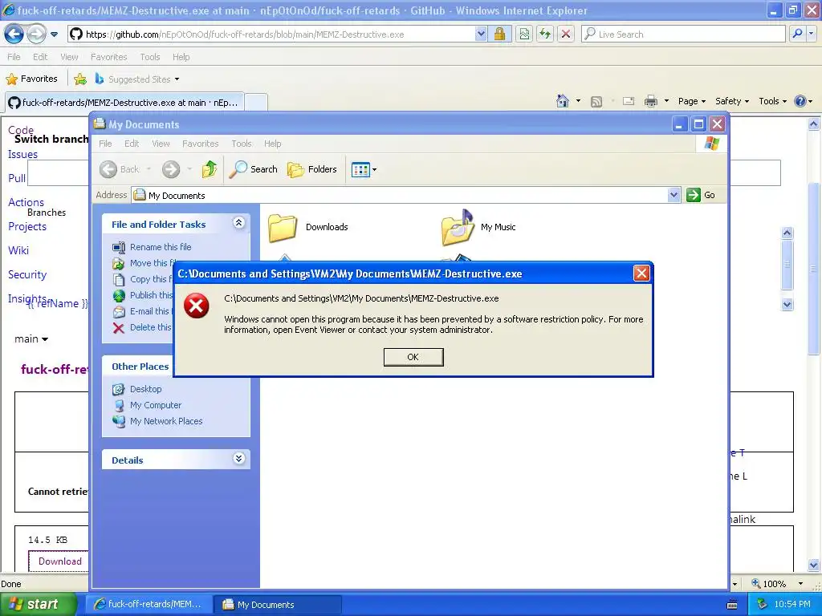Click the Favorites star button
This screenshot has height=616, width=822.
pos(31,79)
